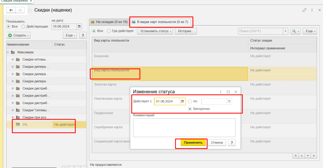Screen dimensions: 323x168
Task: Open the dialog's three-dot options menu
Action: [x=221, y=92]
